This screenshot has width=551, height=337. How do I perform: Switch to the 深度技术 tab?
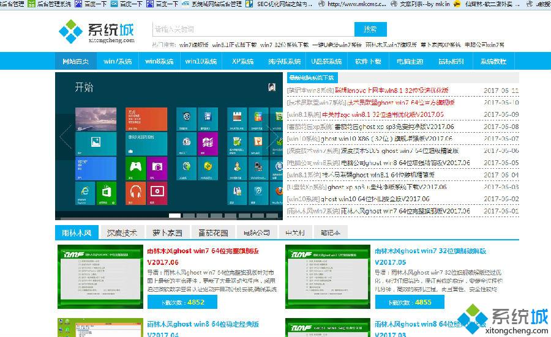pos(122,233)
